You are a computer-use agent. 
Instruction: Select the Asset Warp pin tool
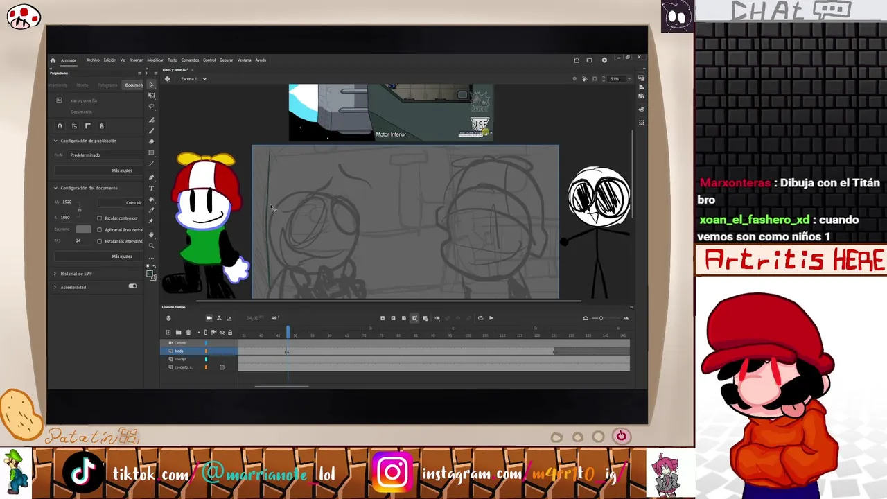click(x=152, y=221)
